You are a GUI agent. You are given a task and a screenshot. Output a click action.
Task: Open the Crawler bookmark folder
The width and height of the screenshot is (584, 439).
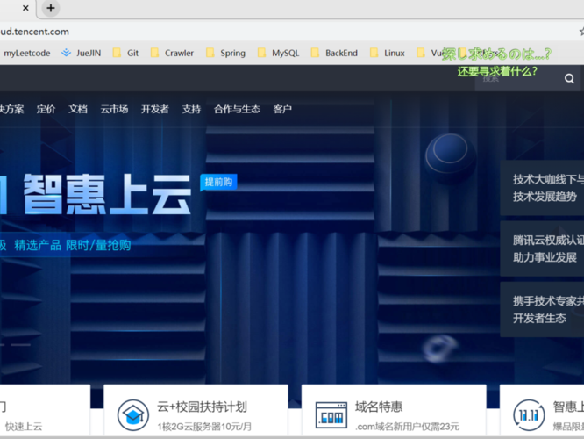pyautogui.click(x=172, y=53)
